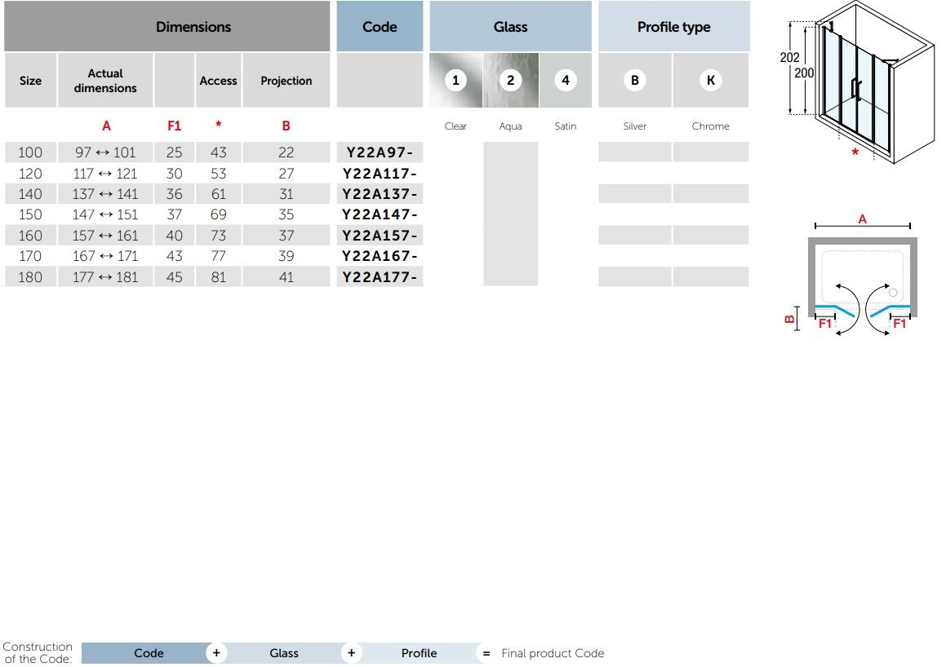This screenshot has height=667, width=946.
Task: Click the Chrome cell for size 180
Action: click(x=710, y=277)
